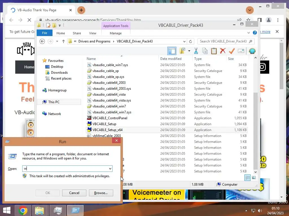Image resolution: width=289 pixels, height=216 pixels.
Task: Open the Run dialog combo box dropdown arrow
Action: click(x=110, y=168)
